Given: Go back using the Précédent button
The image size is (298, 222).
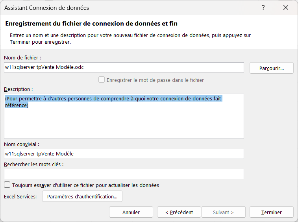Looking at the screenshot, I should (x=179, y=212).
